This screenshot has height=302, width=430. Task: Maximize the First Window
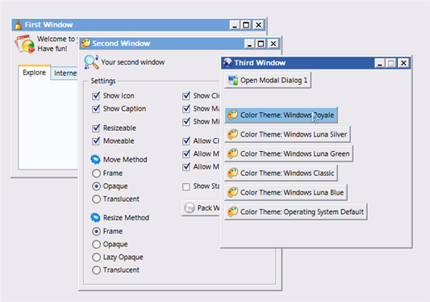coord(246,25)
